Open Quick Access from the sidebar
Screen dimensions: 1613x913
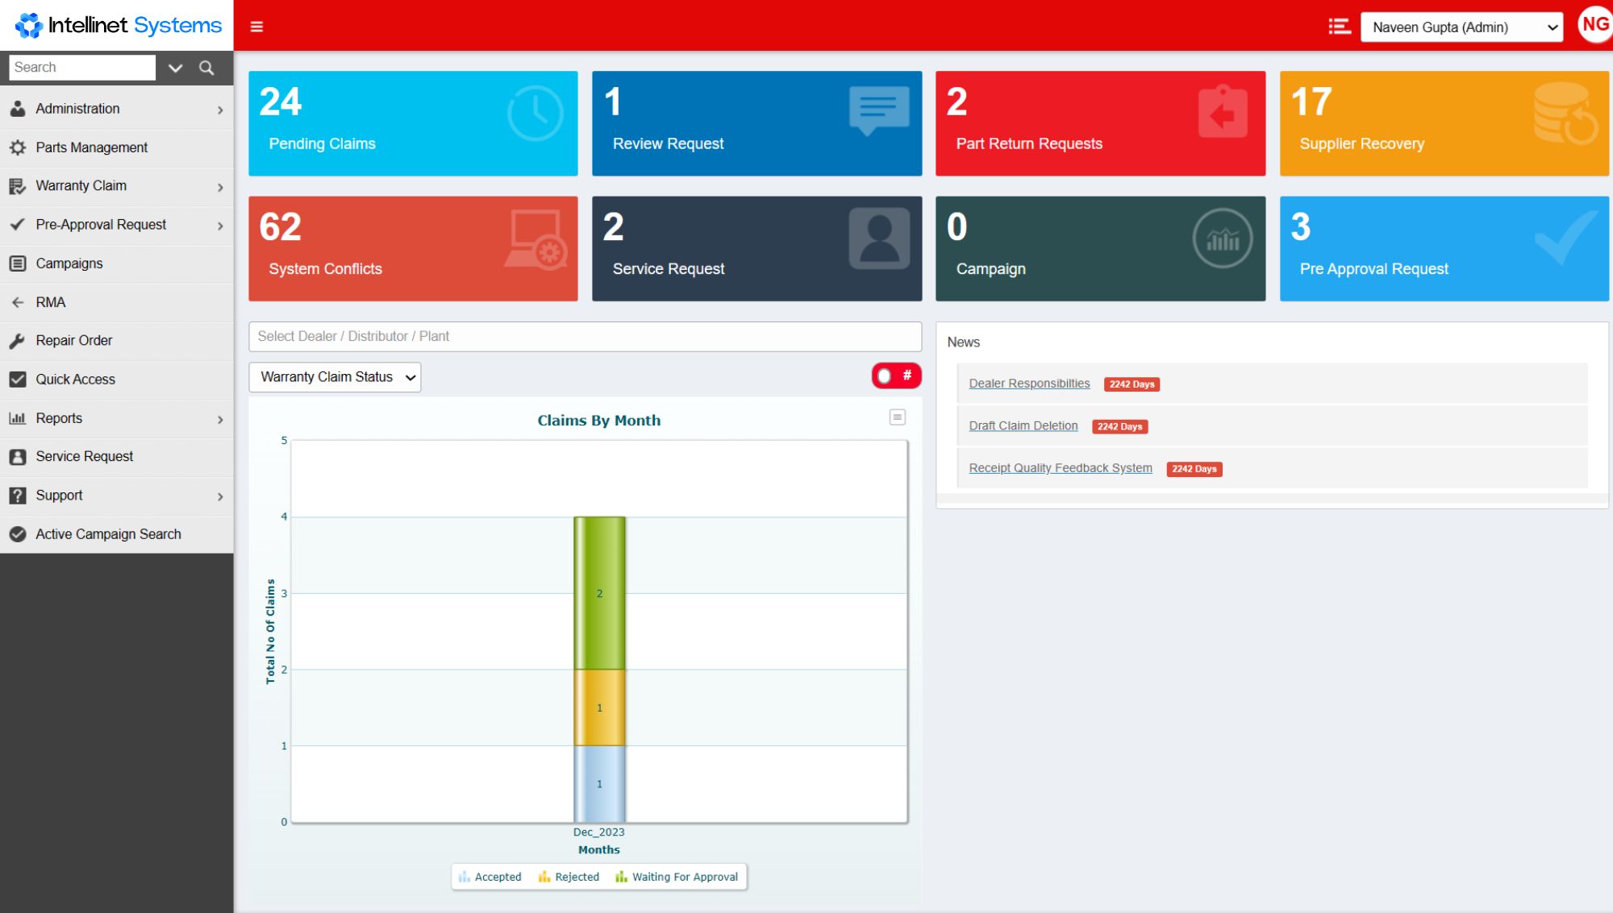pyautogui.click(x=74, y=379)
